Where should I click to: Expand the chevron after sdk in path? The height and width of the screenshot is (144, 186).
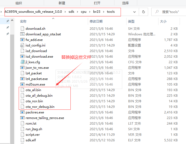[77, 12]
